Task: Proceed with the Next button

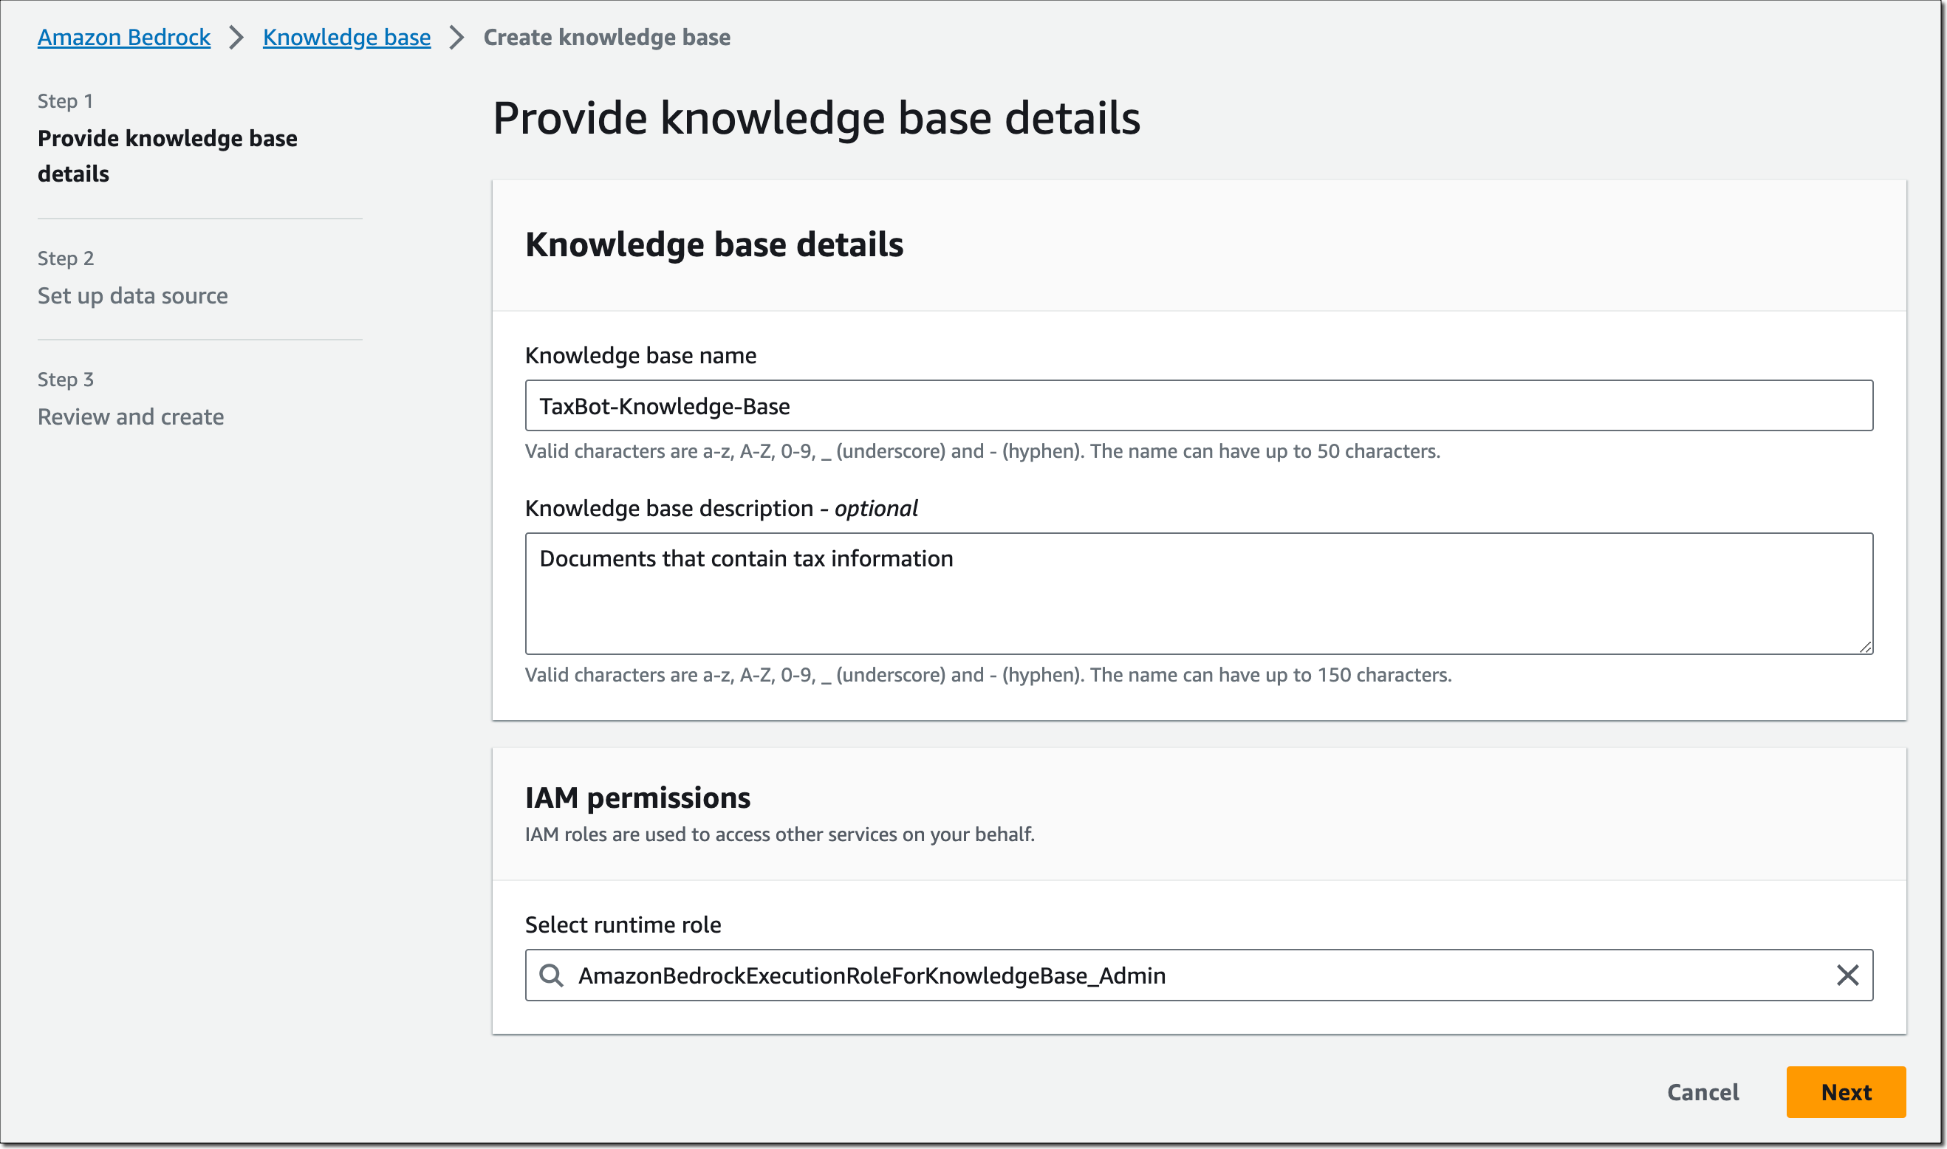Action: 1847,1091
